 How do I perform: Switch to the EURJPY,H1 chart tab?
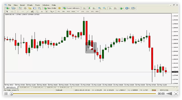point(65,87)
